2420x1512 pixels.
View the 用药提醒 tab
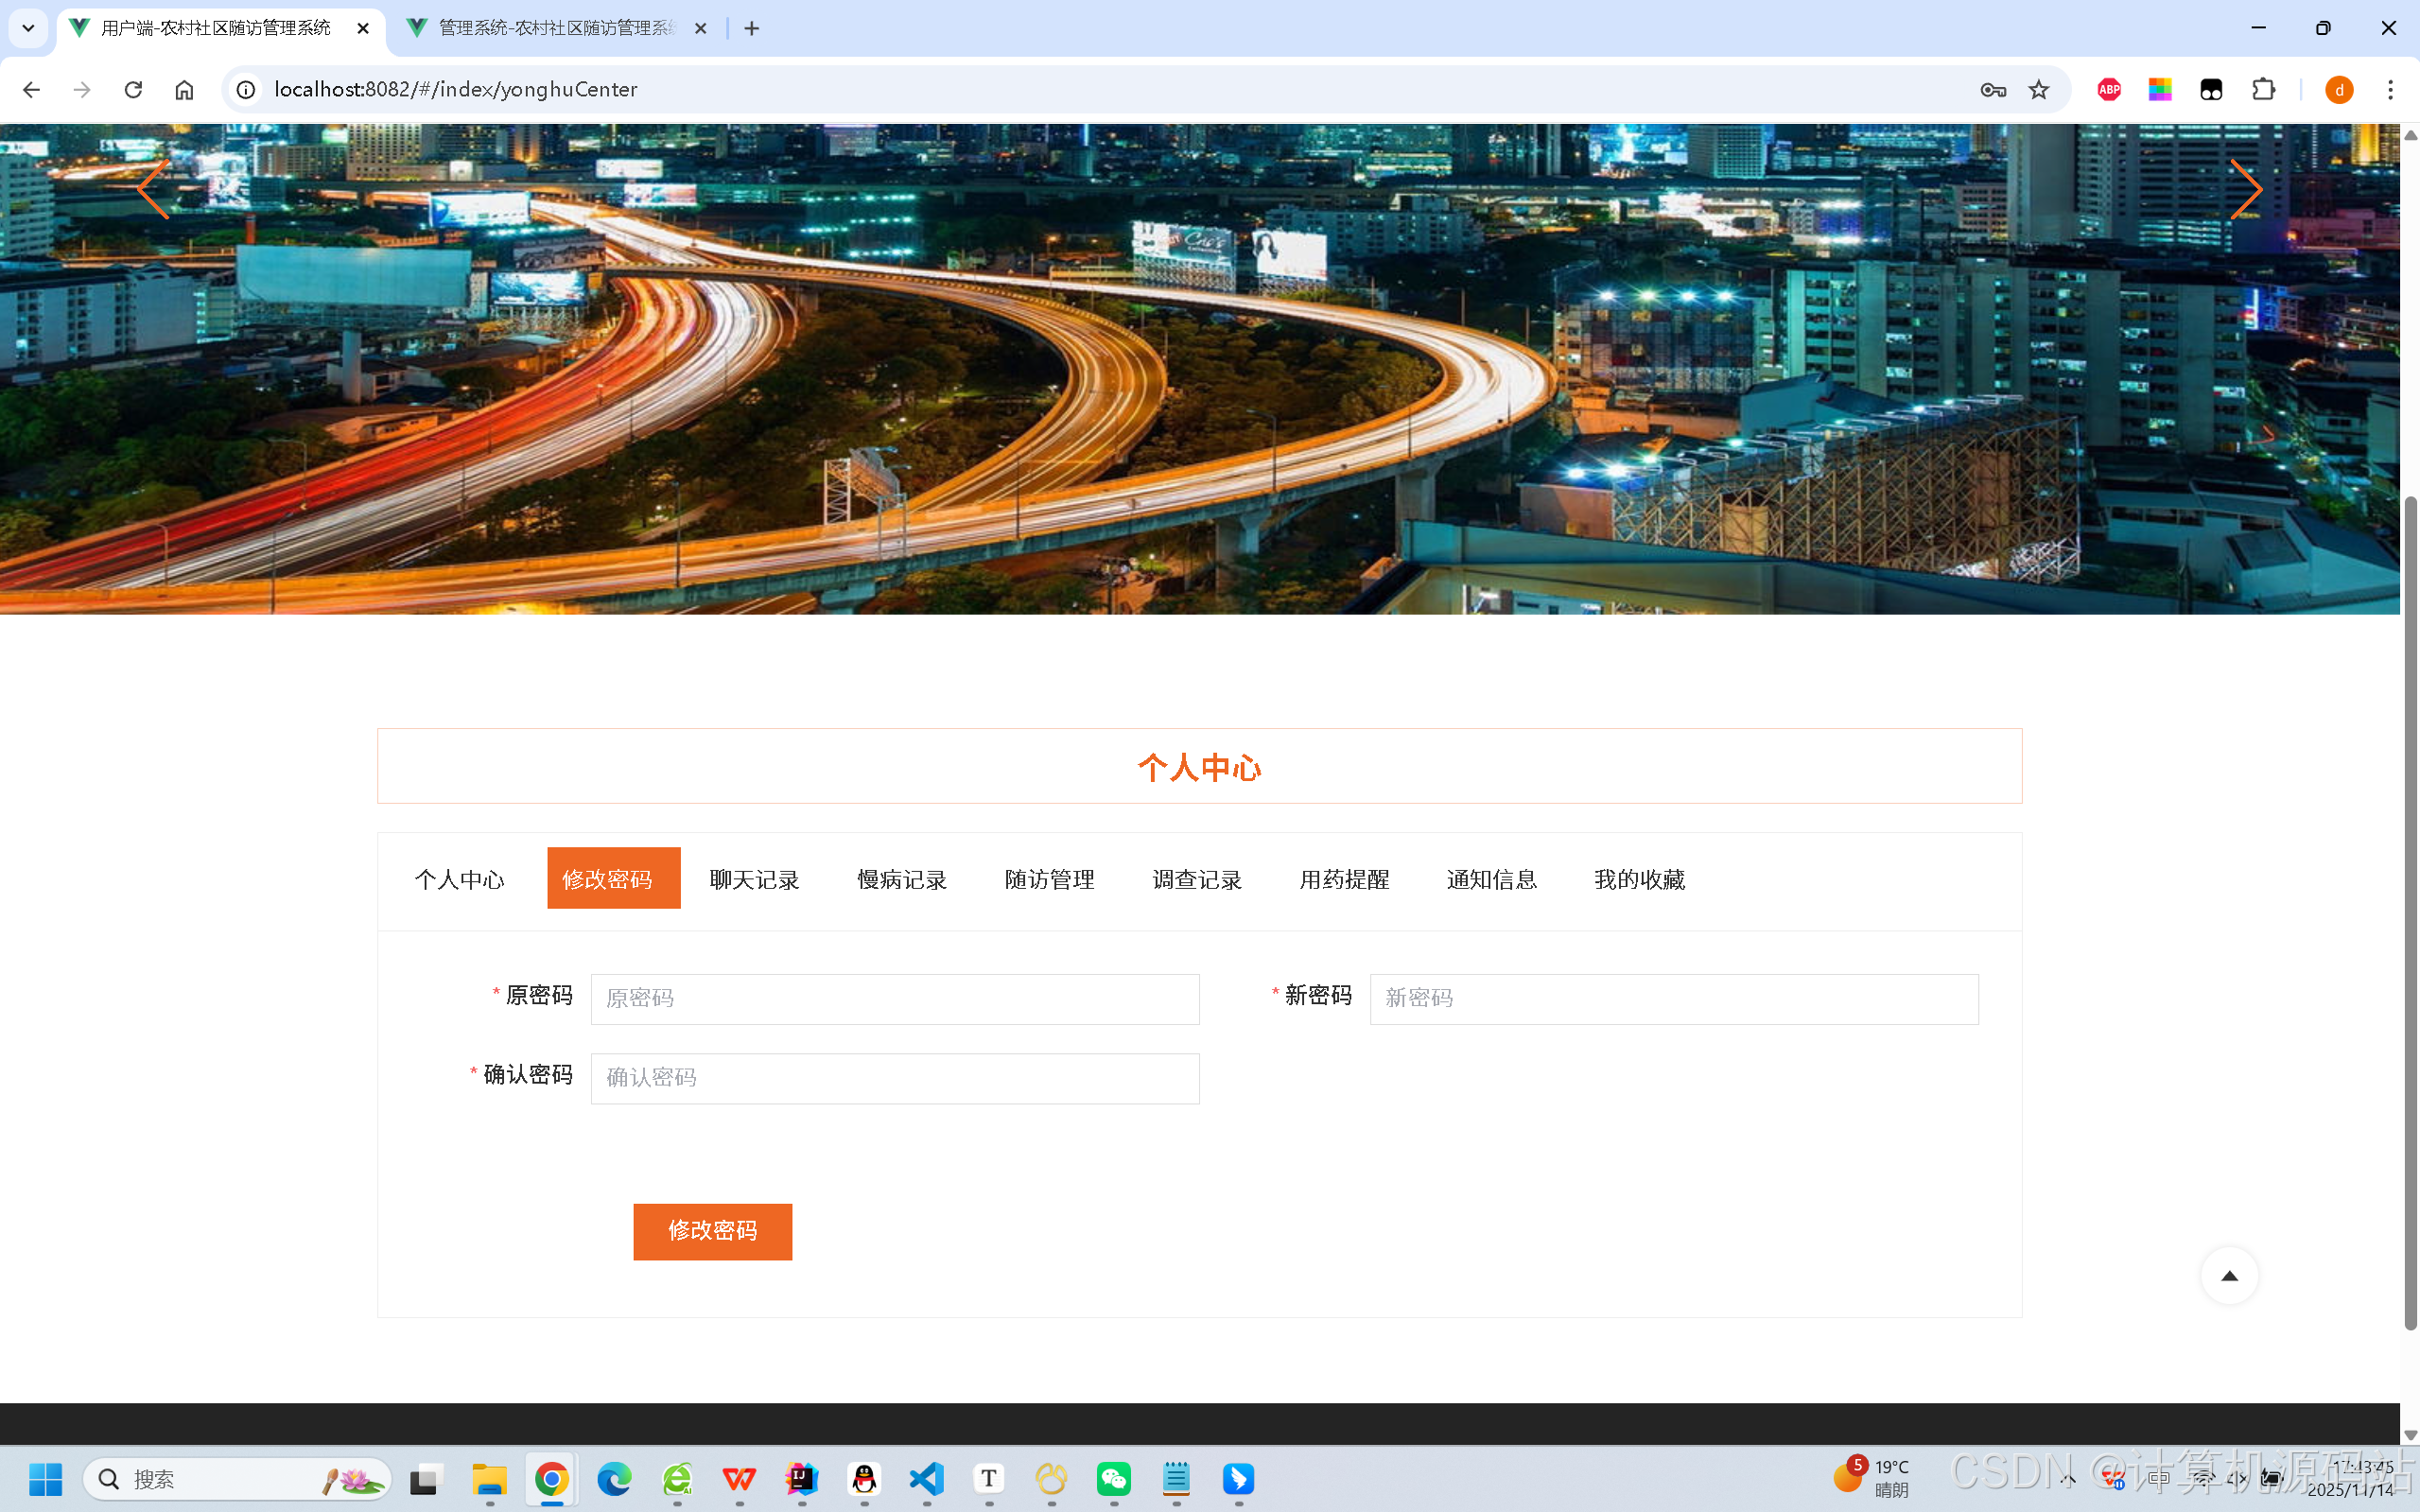tap(1344, 879)
